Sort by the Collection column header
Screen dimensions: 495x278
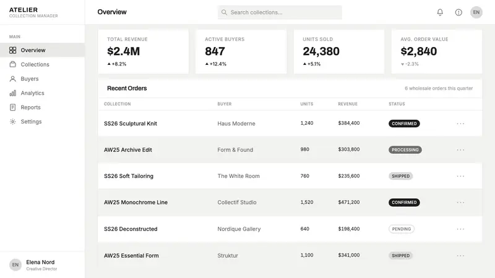pos(117,104)
